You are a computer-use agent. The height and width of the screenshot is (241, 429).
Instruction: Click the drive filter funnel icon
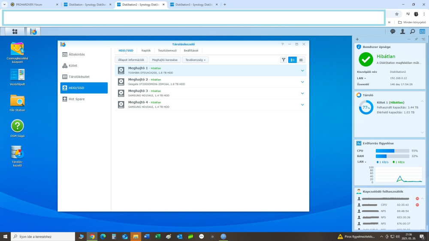[284, 60]
